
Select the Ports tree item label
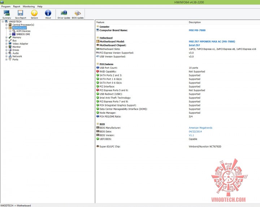[15, 59]
